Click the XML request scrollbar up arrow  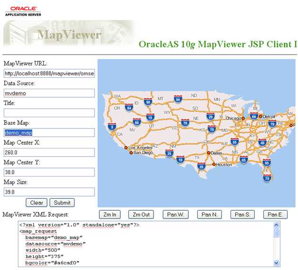(x=276, y=225)
